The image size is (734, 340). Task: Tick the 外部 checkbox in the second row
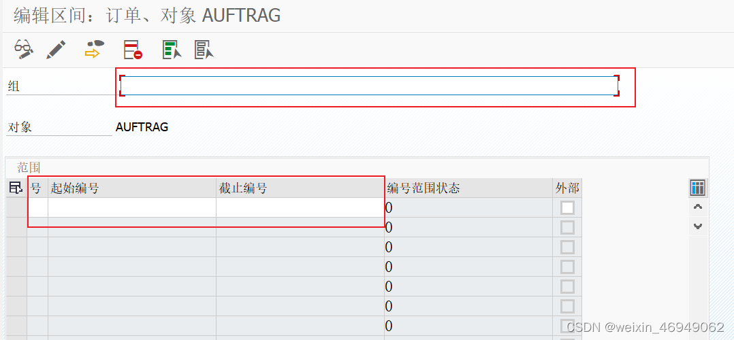point(567,227)
